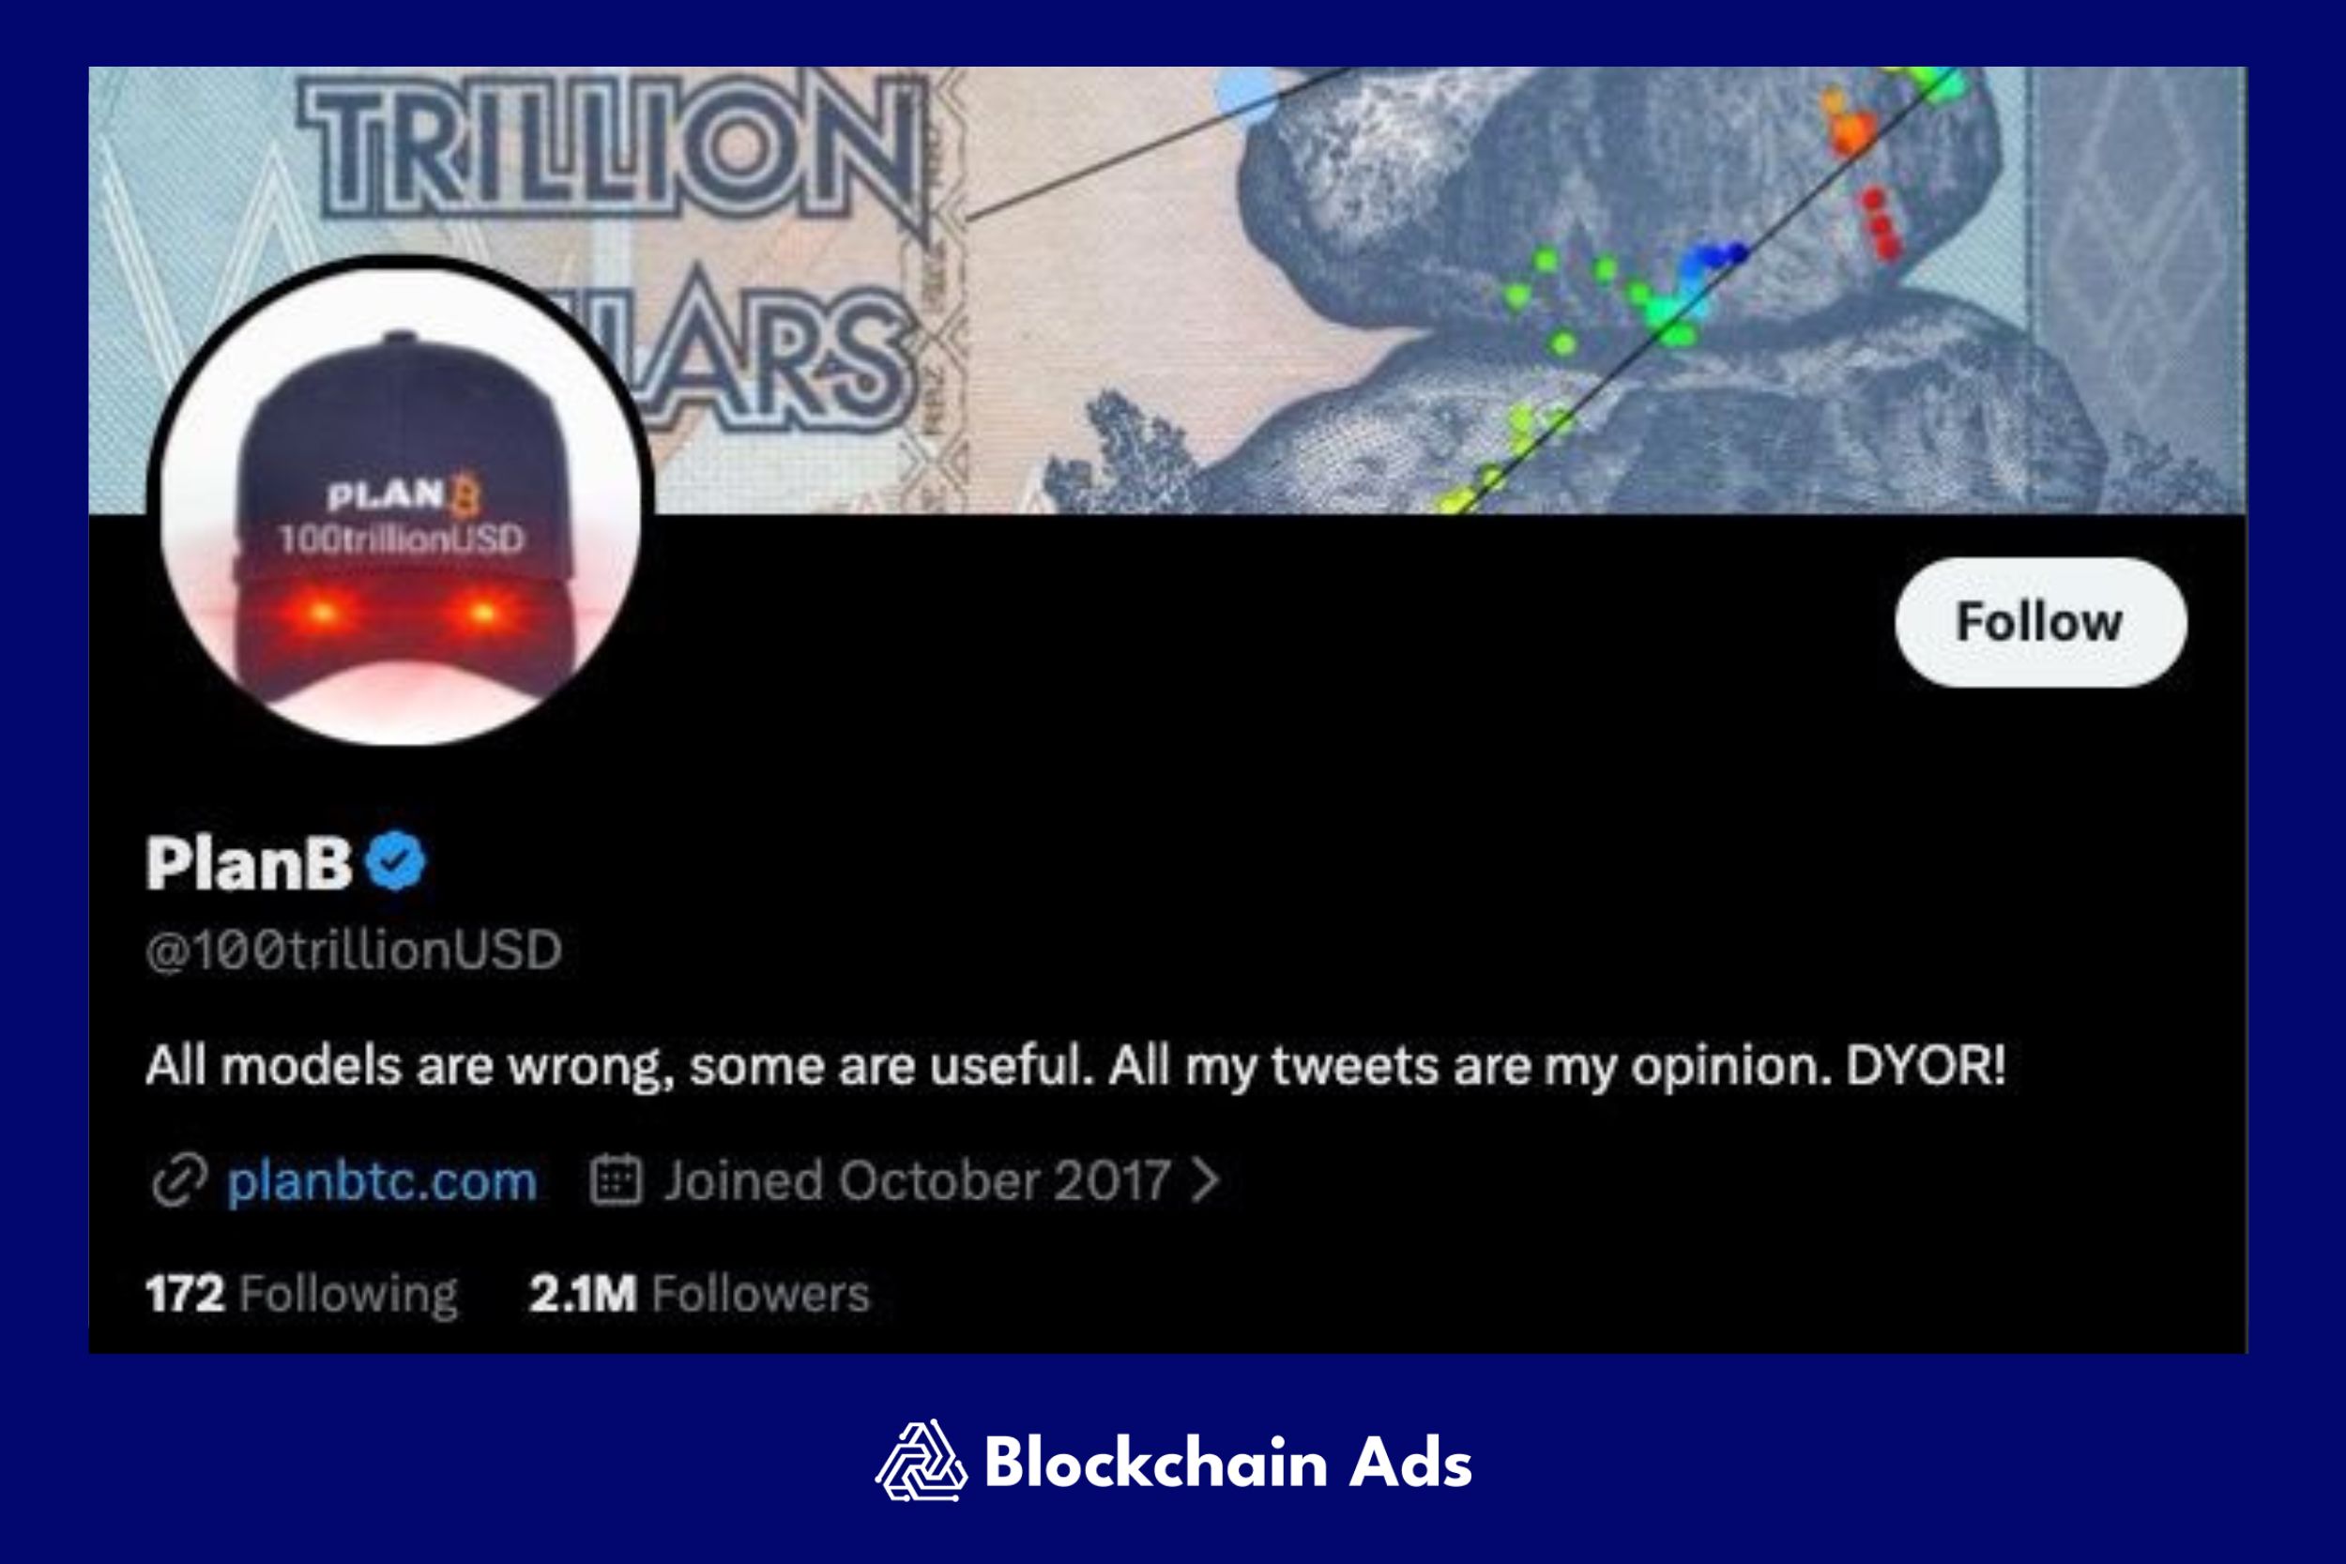The height and width of the screenshot is (1564, 2346).
Task: Click the link chain icon
Action: pos(179,1181)
